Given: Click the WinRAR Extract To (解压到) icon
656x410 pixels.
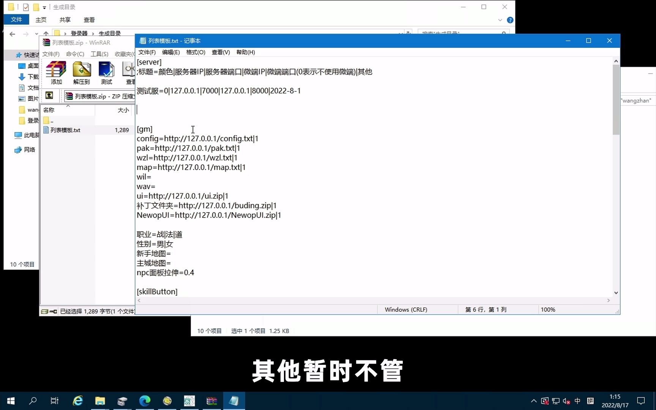Looking at the screenshot, I should tap(82, 73).
